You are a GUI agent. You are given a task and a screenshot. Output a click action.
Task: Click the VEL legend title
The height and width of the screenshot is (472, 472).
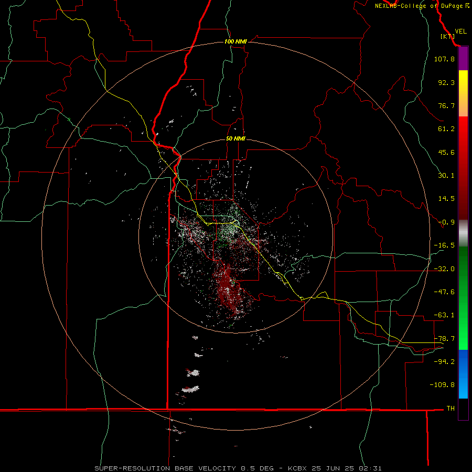pos(460,31)
